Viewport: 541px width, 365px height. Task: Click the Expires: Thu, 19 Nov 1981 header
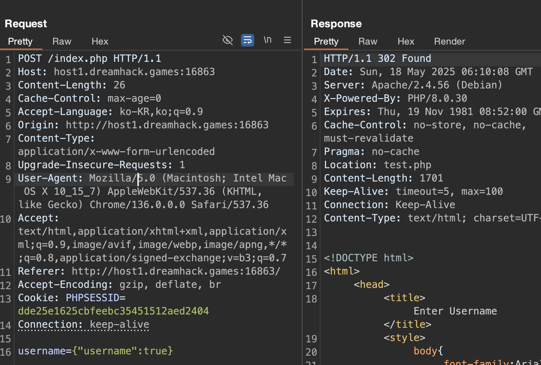(432, 112)
